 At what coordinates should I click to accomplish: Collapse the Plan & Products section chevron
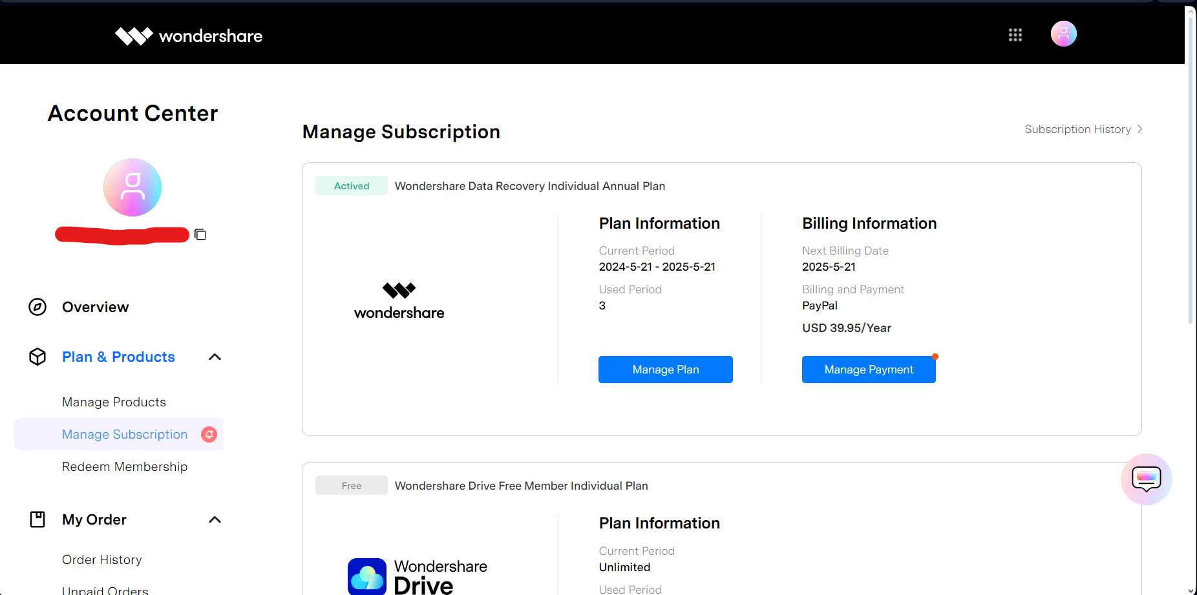click(215, 357)
